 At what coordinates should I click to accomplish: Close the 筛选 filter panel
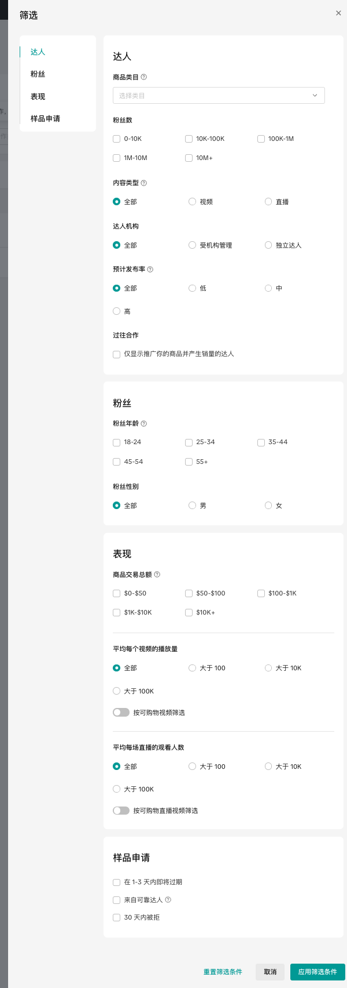tap(338, 13)
